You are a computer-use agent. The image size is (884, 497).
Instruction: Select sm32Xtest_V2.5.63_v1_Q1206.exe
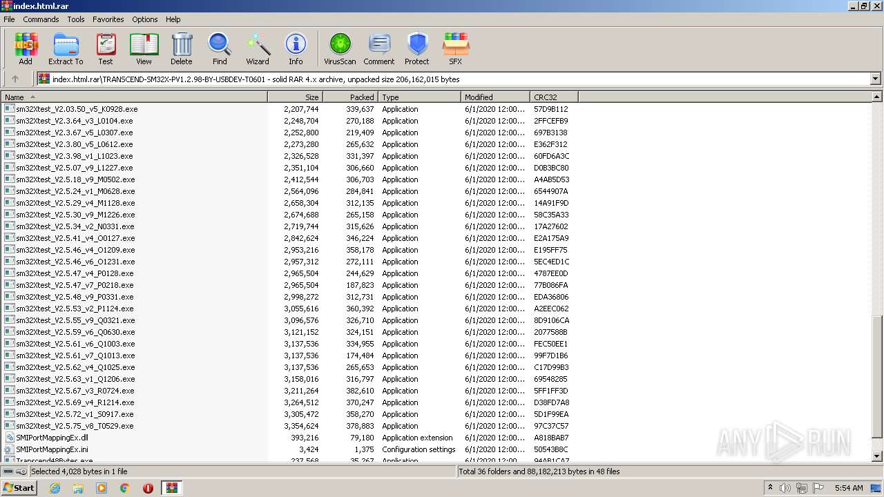pyautogui.click(x=75, y=379)
